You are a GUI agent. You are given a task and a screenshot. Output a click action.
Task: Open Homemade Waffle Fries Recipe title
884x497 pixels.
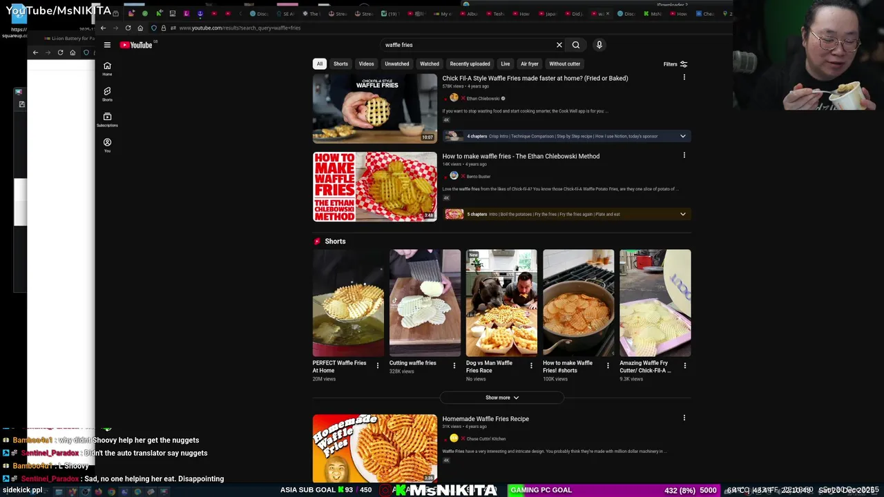click(x=486, y=418)
